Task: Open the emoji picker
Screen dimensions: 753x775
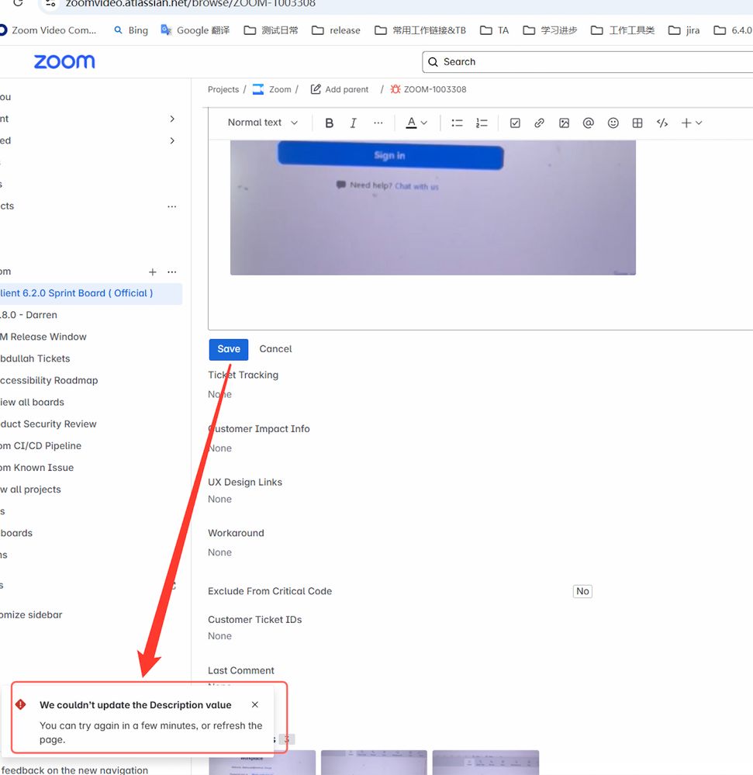Action: pyautogui.click(x=613, y=123)
